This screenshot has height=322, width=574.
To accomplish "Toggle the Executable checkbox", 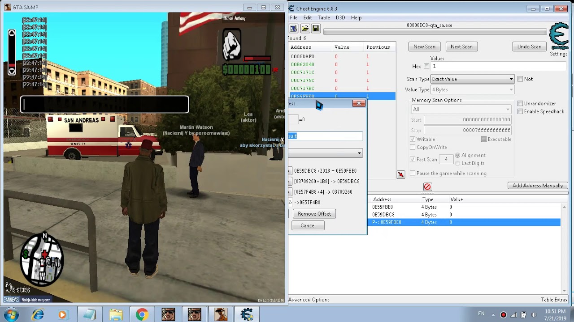I will coord(484,139).
